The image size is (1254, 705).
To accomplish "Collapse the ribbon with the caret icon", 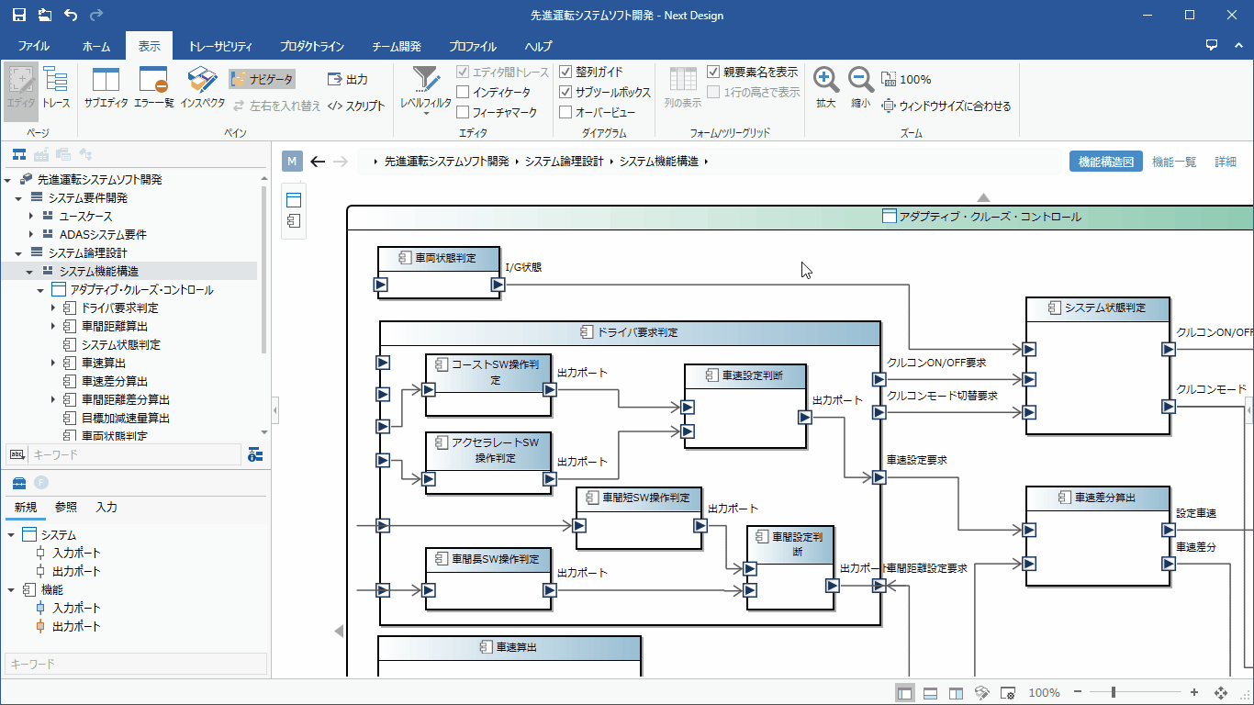I will [1238, 45].
